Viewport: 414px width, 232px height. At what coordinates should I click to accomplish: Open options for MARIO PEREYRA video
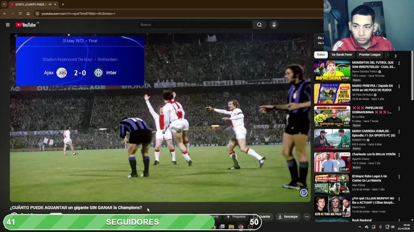399,86
